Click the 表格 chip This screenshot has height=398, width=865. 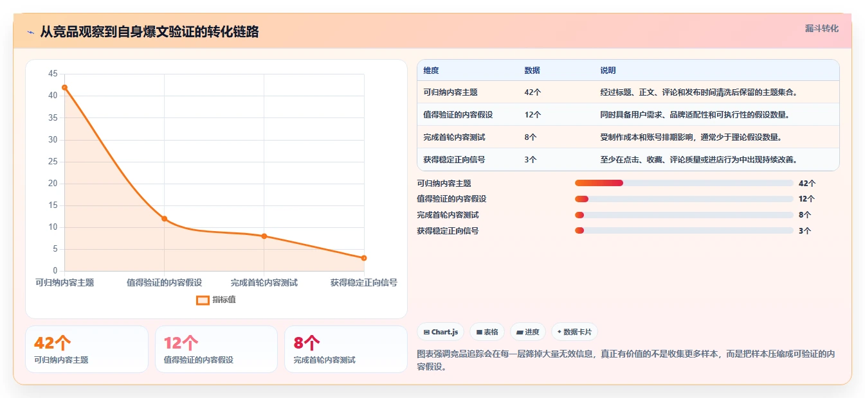[487, 332]
